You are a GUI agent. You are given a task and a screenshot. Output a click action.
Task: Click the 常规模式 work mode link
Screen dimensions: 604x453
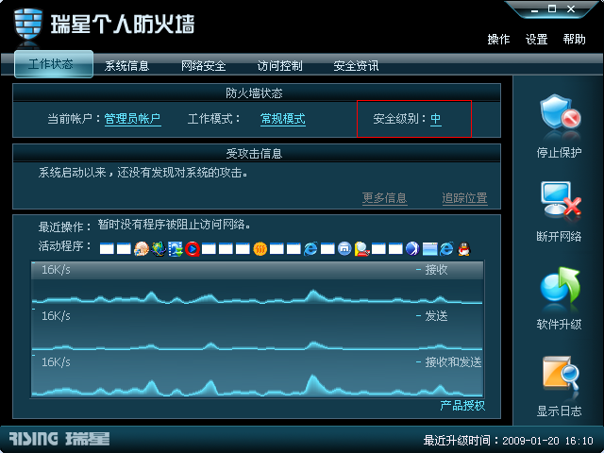click(x=283, y=119)
